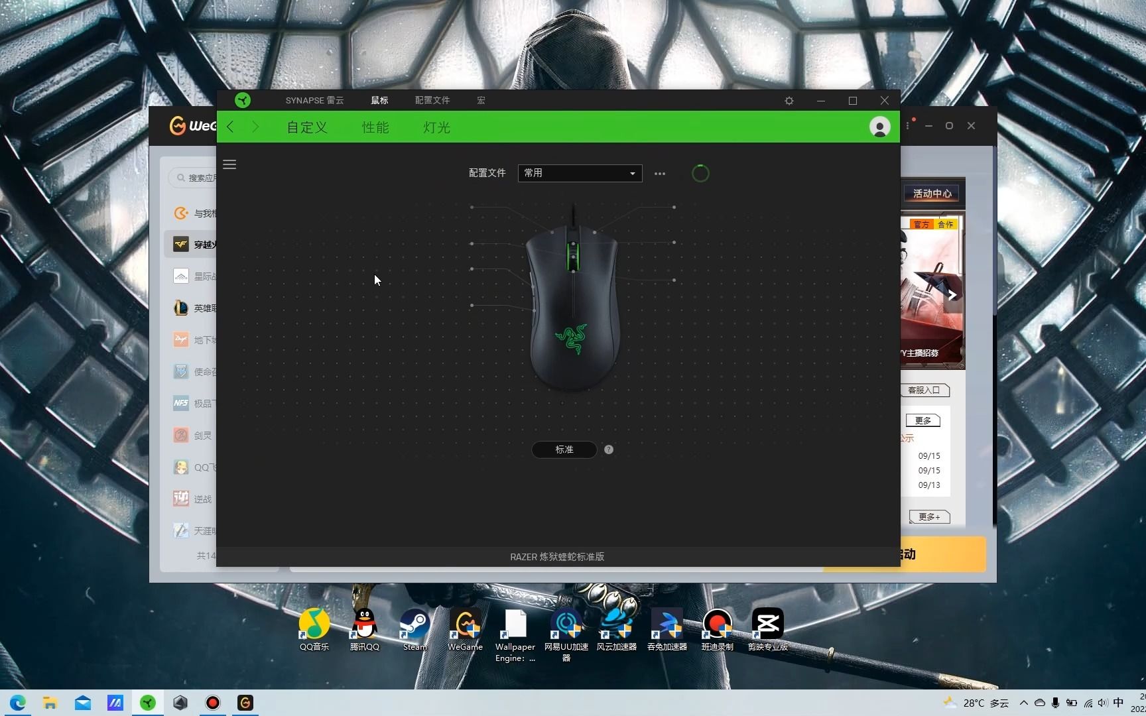
Task: Switch to 宏 top tab
Action: [x=481, y=100]
